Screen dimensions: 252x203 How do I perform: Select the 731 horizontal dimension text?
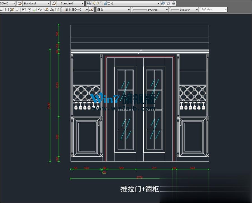coord(154,168)
